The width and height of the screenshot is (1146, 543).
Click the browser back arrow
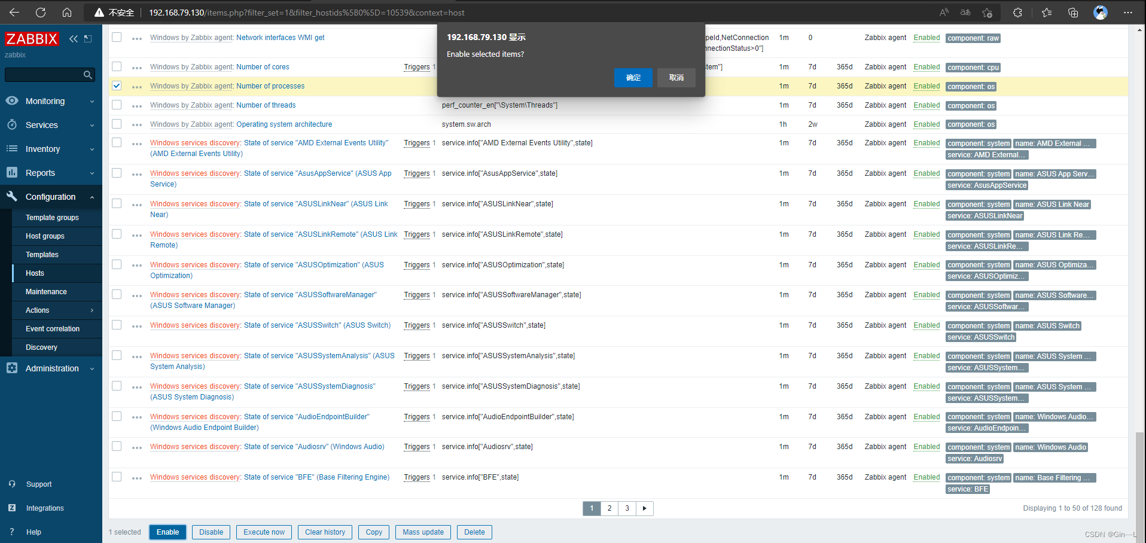coord(14,13)
